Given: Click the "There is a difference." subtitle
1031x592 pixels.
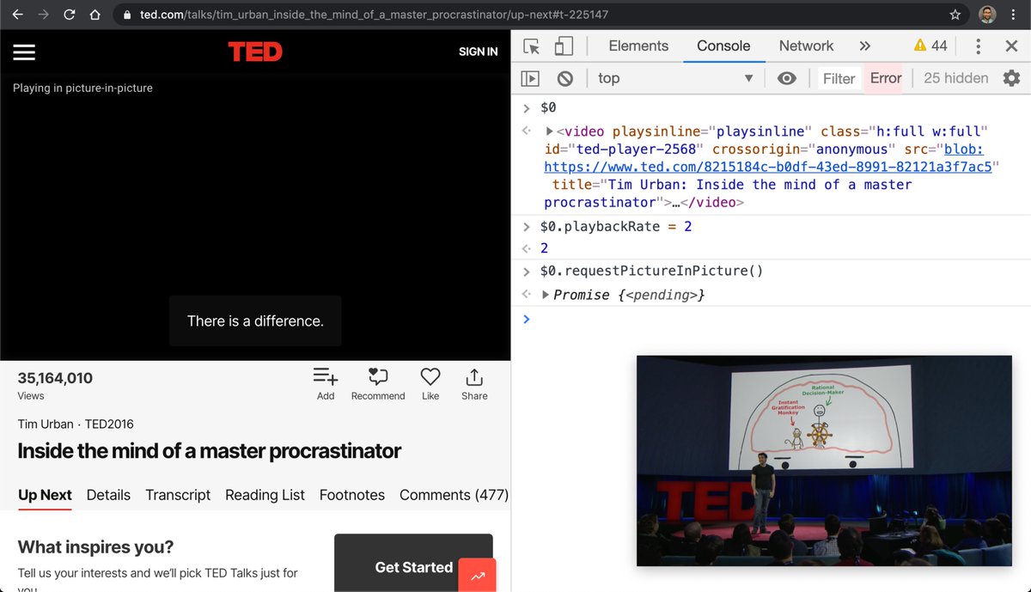Looking at the screenshot, I should coord(255,321).
